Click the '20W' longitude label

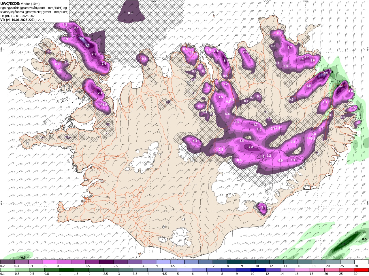pyautogui.click(x=153, y=1)
